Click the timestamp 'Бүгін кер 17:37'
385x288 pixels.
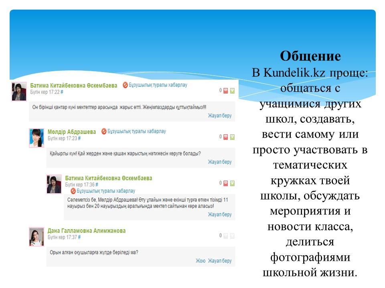(63, 237)
